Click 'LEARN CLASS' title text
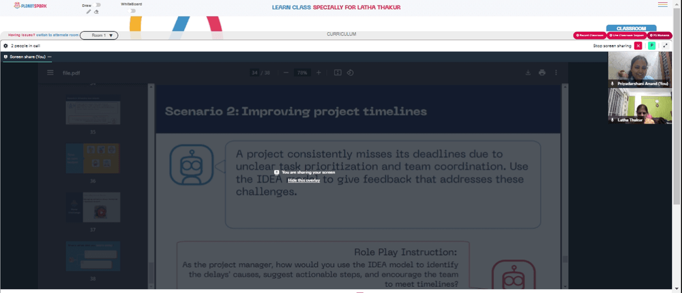 (x=291, y=7)
